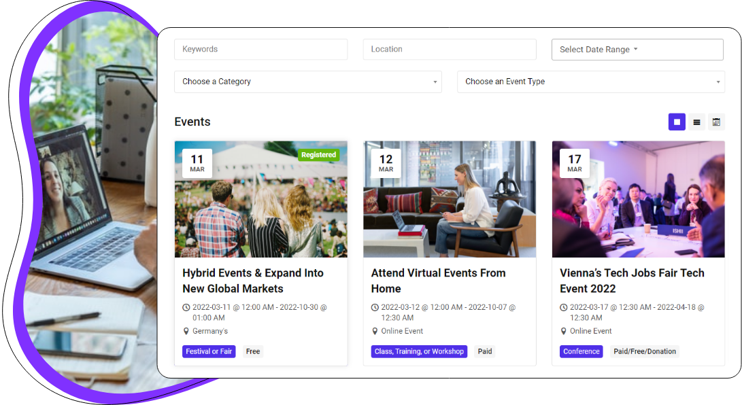Select the grid view icon
This screenshot has height=405, width=742.
point(677,122)
